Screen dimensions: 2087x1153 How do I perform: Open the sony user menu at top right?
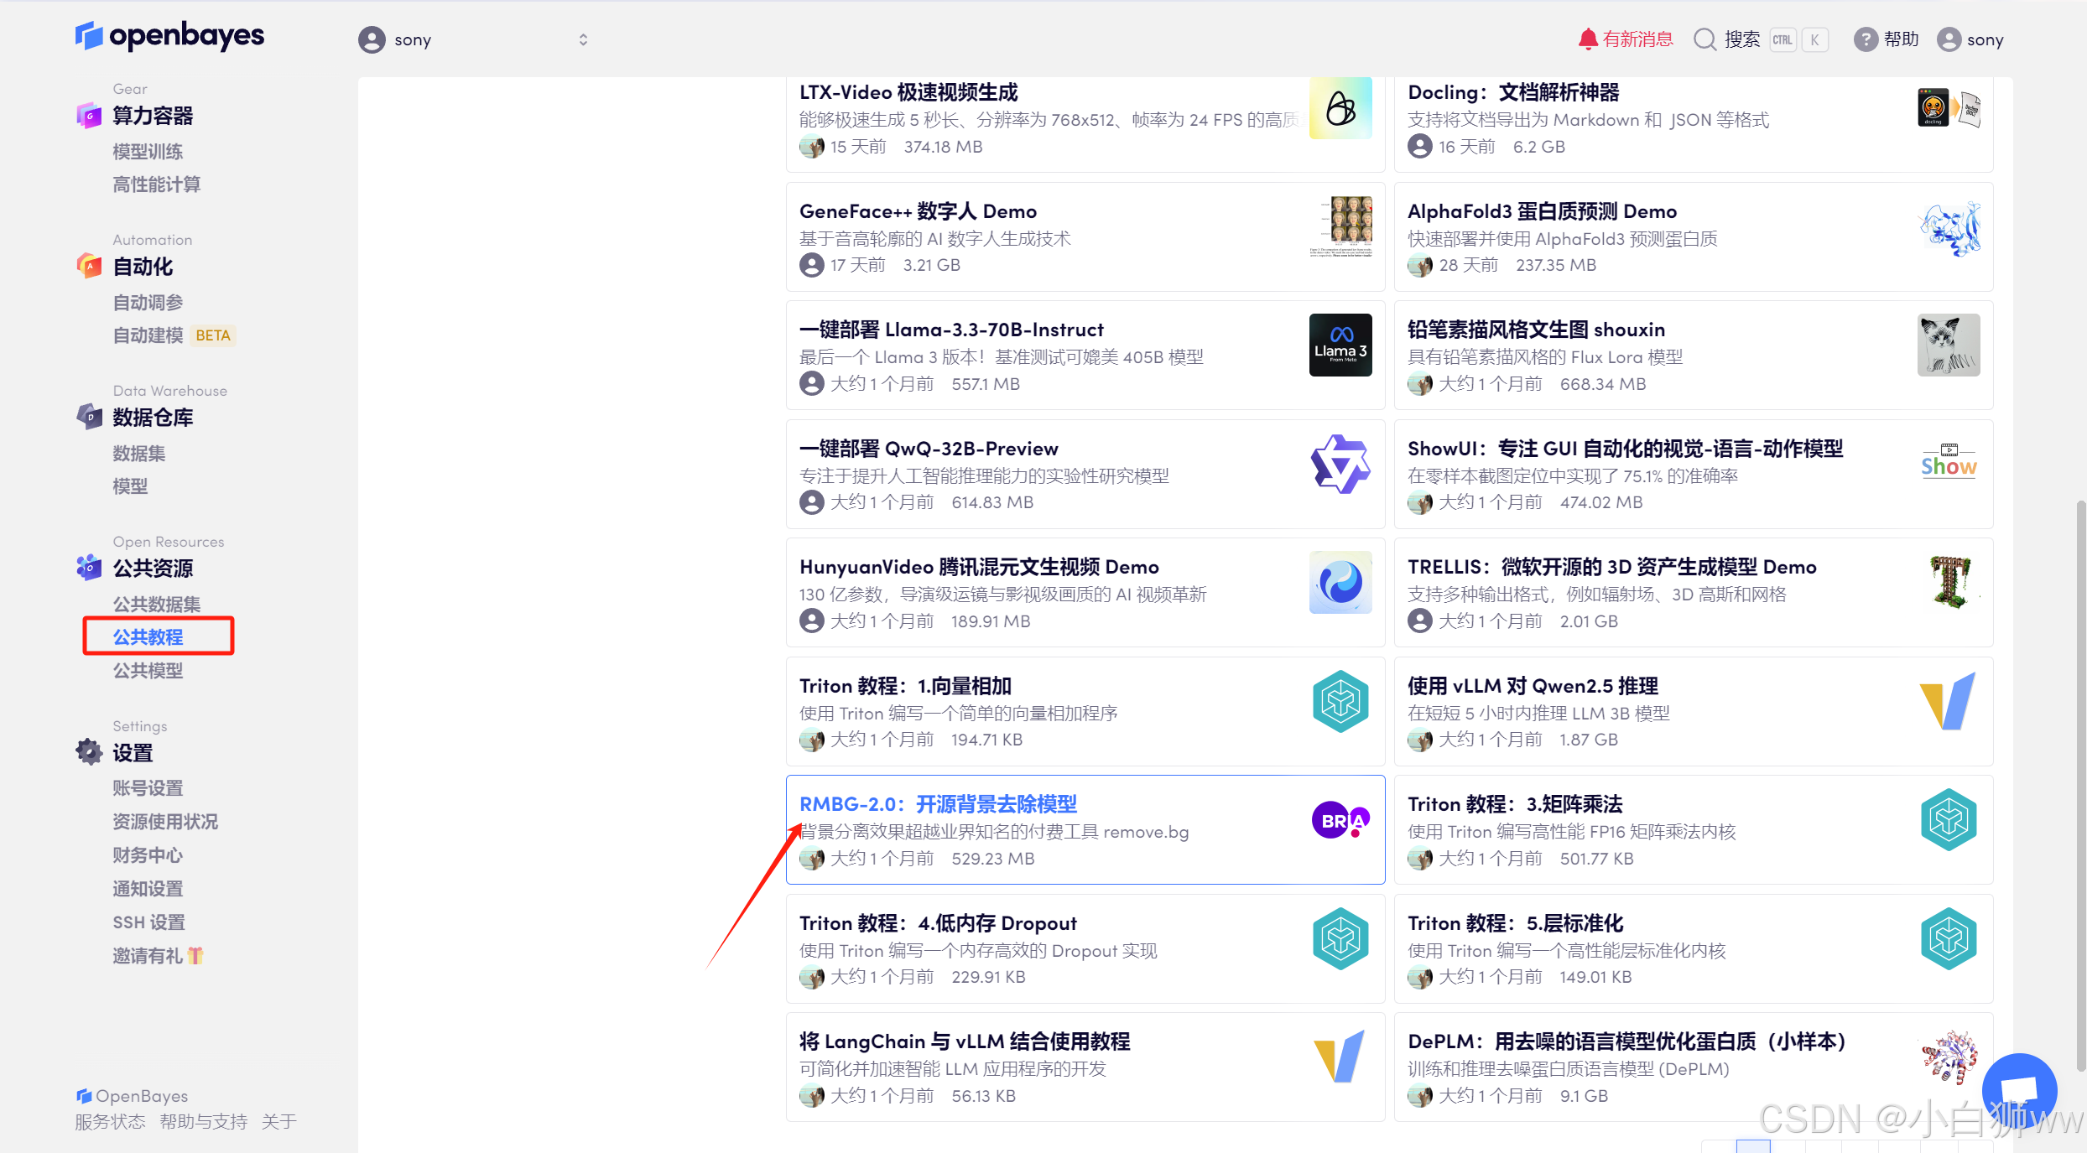(1970, 39)
